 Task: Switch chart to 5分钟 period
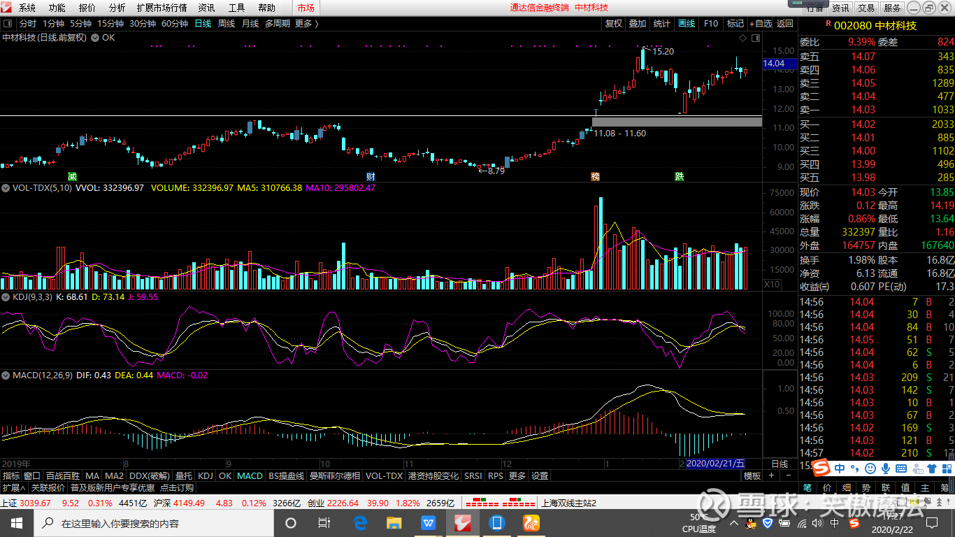80,23
